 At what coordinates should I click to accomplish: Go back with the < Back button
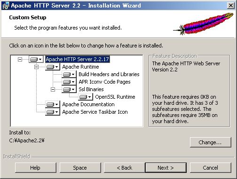pos(125,168)
